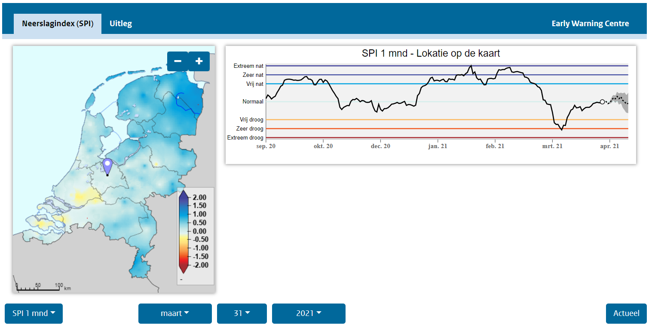
Task: Click the Early Warning Centre link
Action: coord(590,24)
